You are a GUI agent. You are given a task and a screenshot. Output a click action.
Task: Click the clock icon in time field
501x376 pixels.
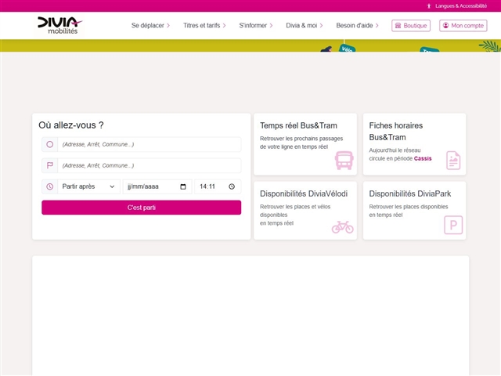coord(232,186)
